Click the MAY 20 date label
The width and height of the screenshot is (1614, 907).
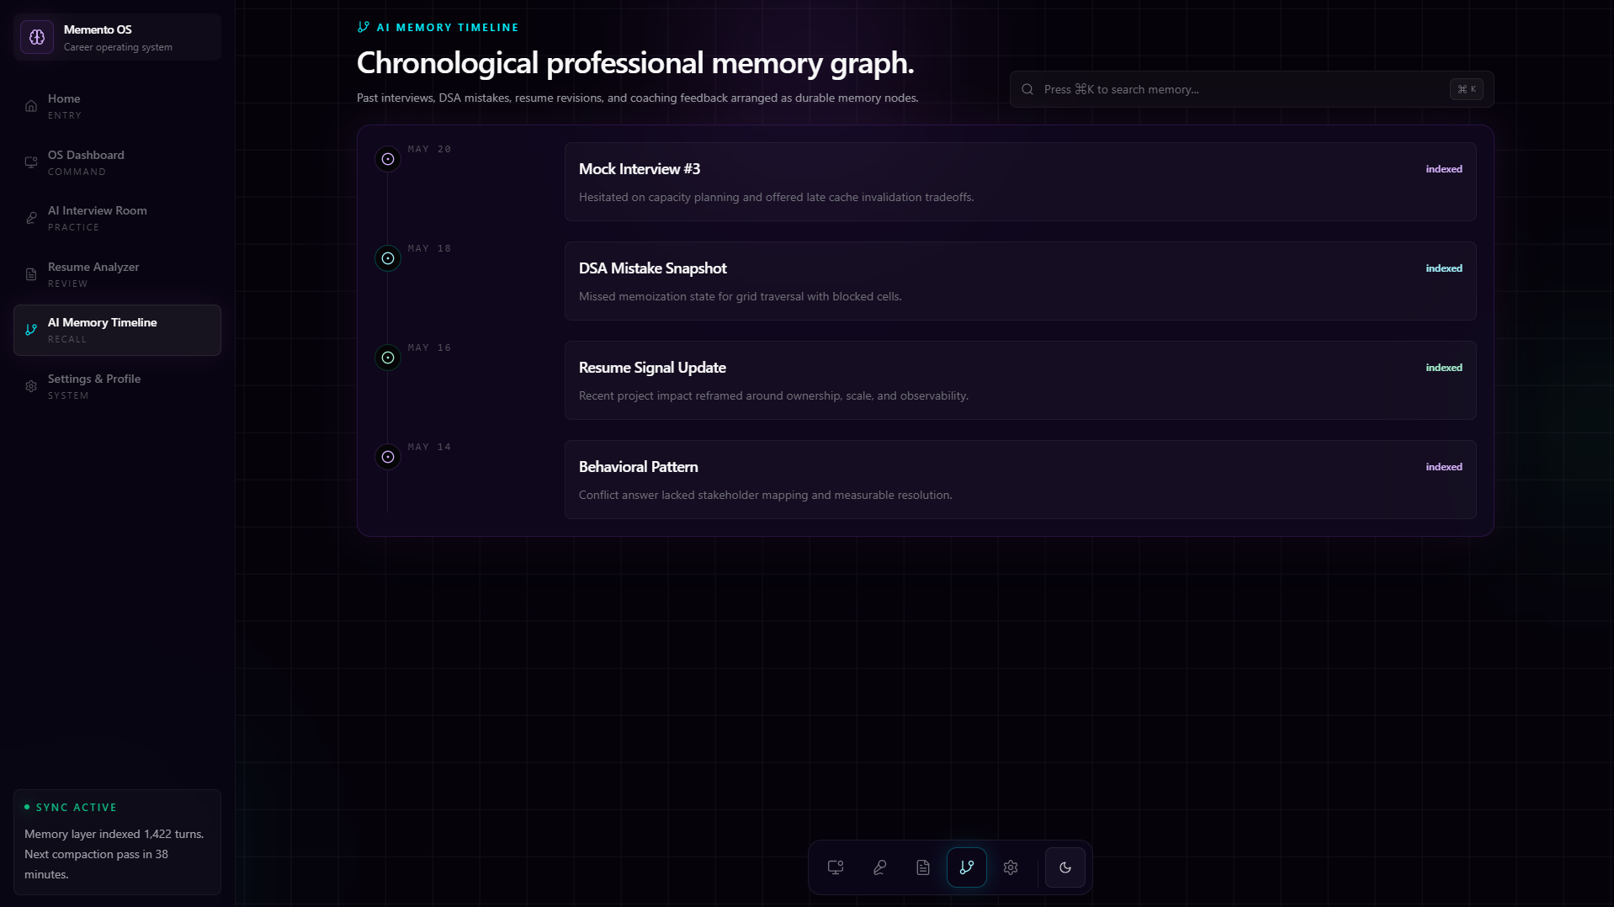[429, 149]
